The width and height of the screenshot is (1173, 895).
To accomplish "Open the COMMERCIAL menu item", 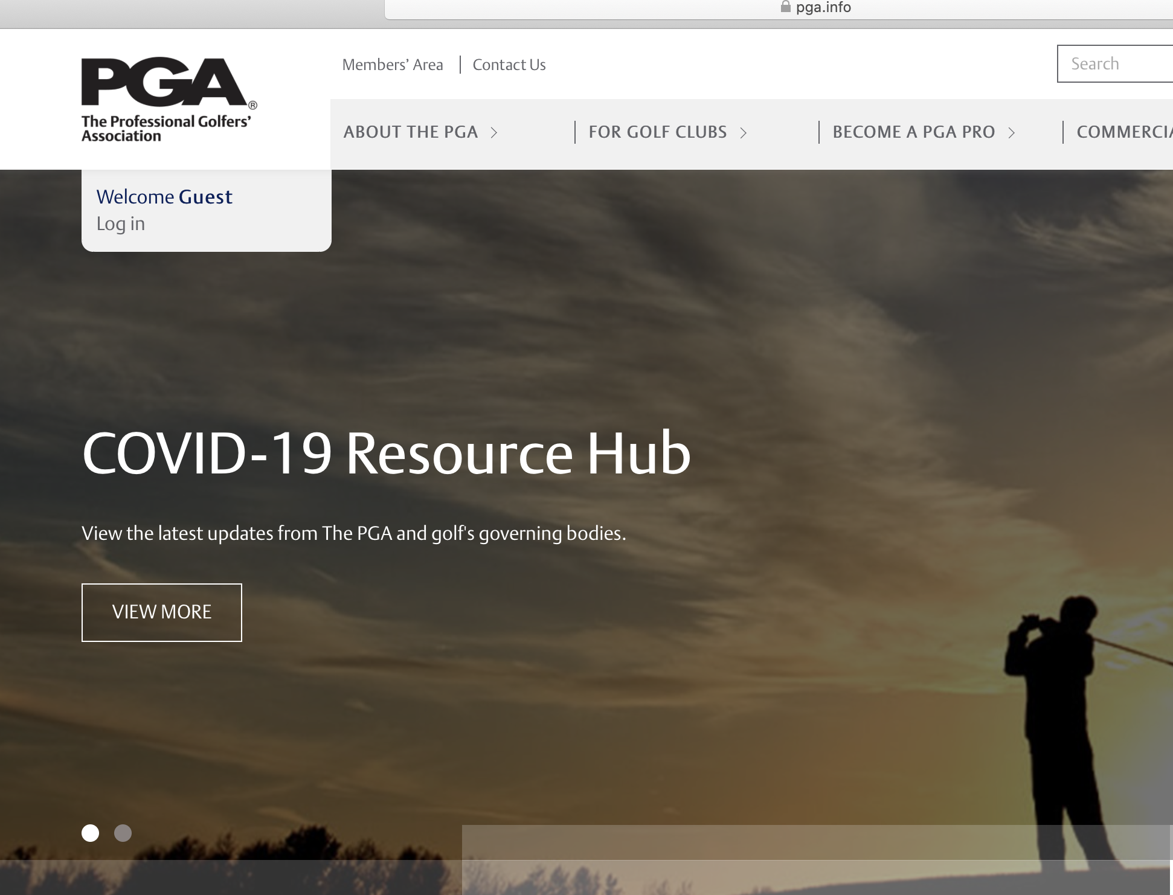I will [x=1123, y=132].
